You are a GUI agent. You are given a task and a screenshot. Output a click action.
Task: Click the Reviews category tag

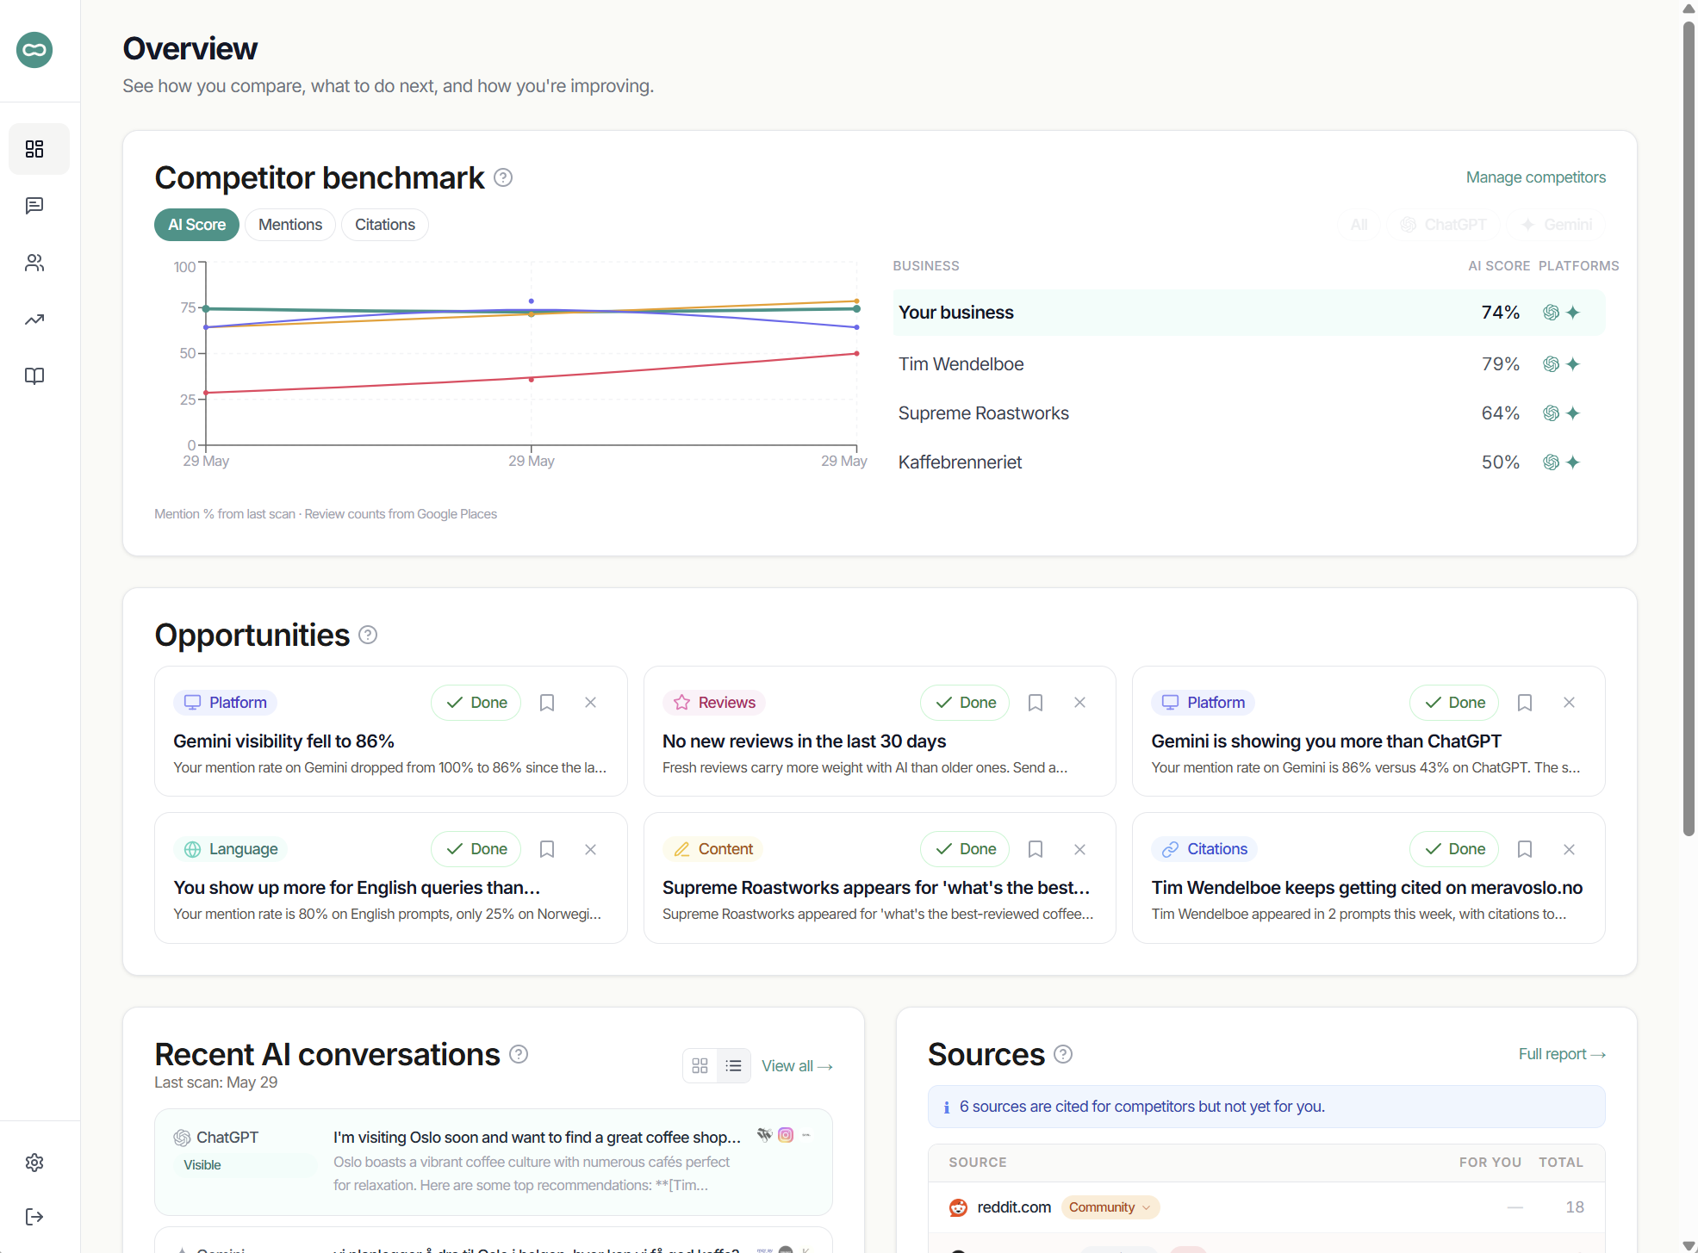[714, 703]
